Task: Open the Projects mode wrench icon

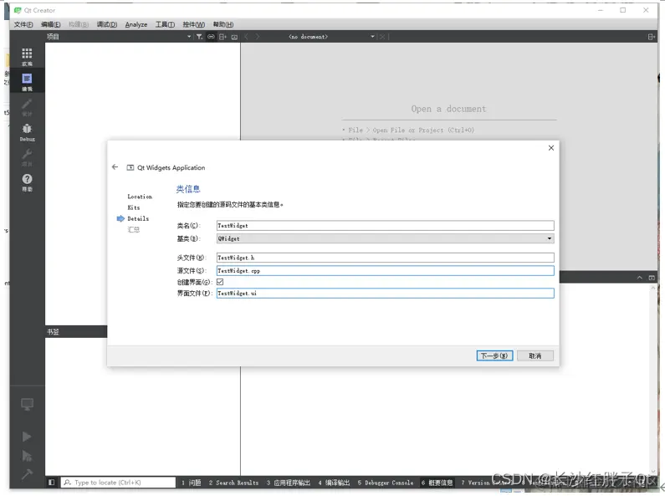Action: tap(27, 157)
